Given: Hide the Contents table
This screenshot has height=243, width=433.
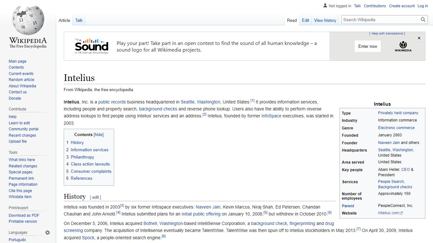Looking at the screenshot, I should tap(99, 134).
